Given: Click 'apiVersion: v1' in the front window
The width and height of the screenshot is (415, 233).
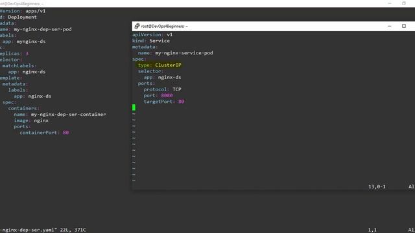Looking at the screenshot, I should click(152, 34).
